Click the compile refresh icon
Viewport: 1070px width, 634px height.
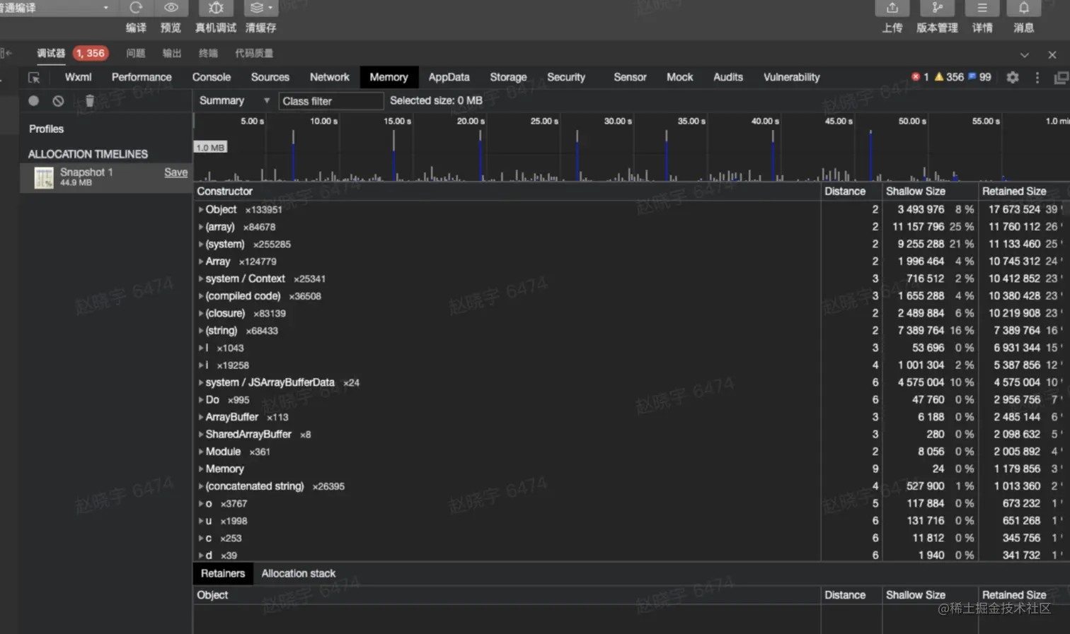(x=136, y=8)
